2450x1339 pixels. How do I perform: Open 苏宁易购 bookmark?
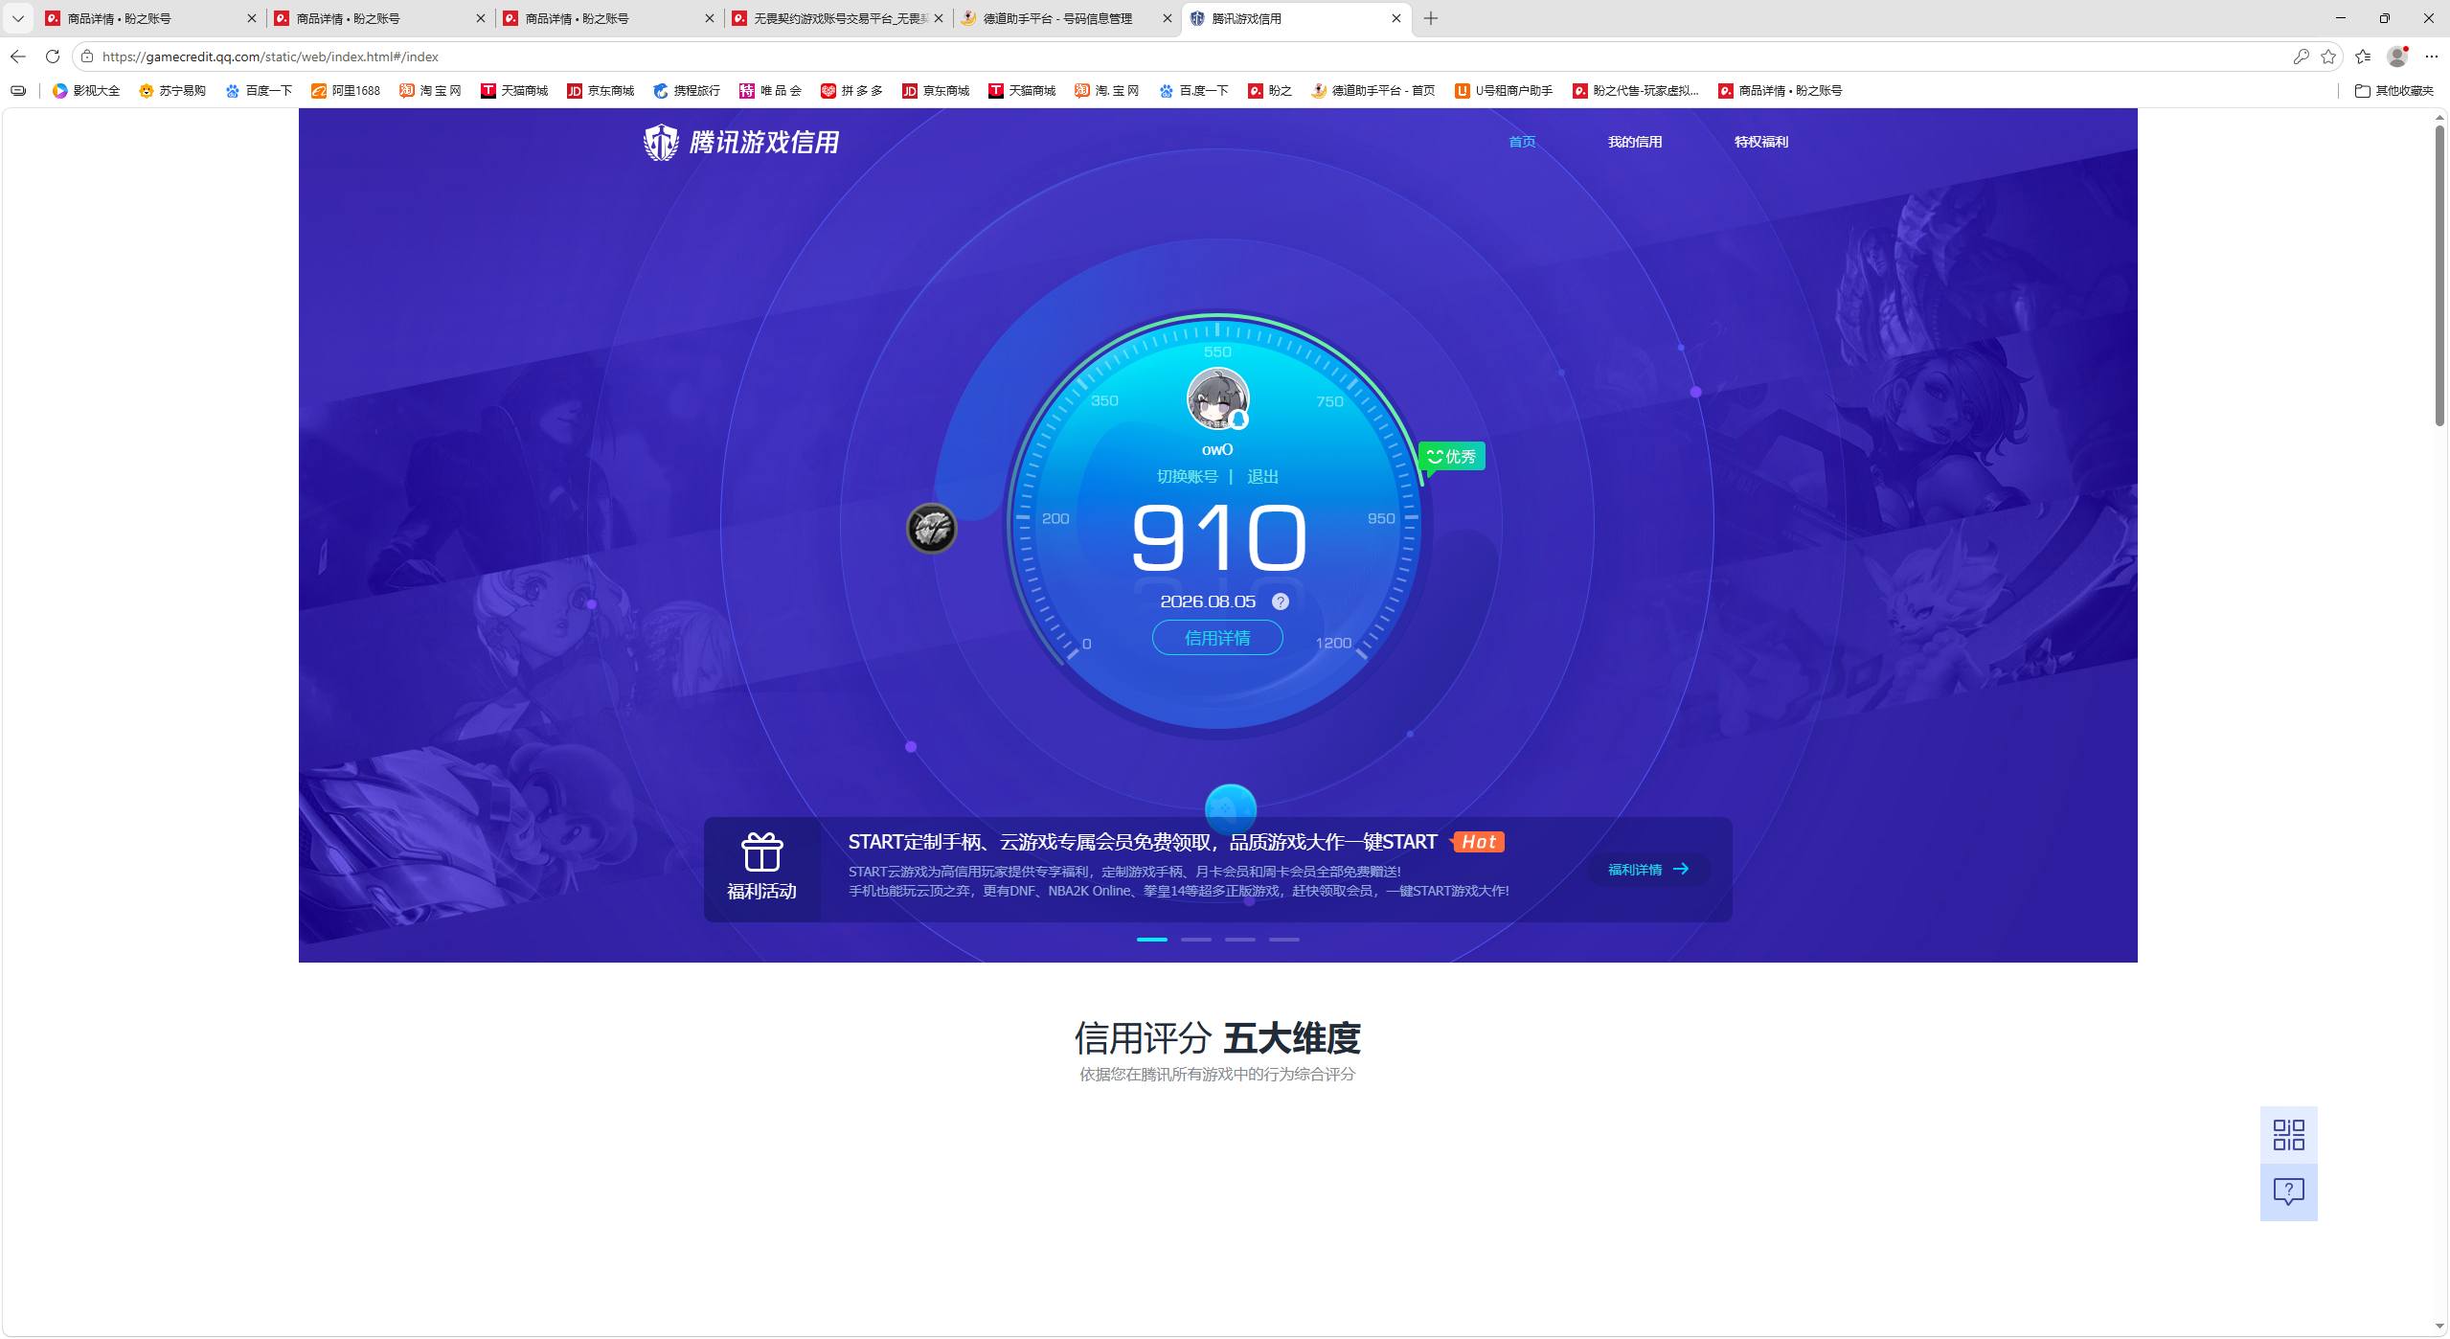172,91
